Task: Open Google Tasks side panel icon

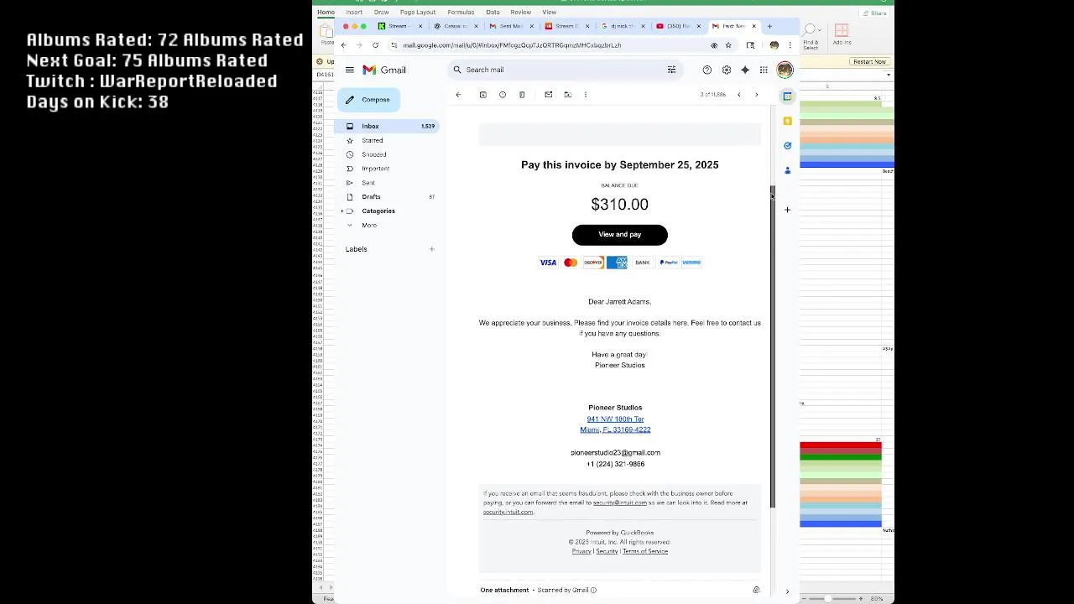Action: tap(787, 146)
